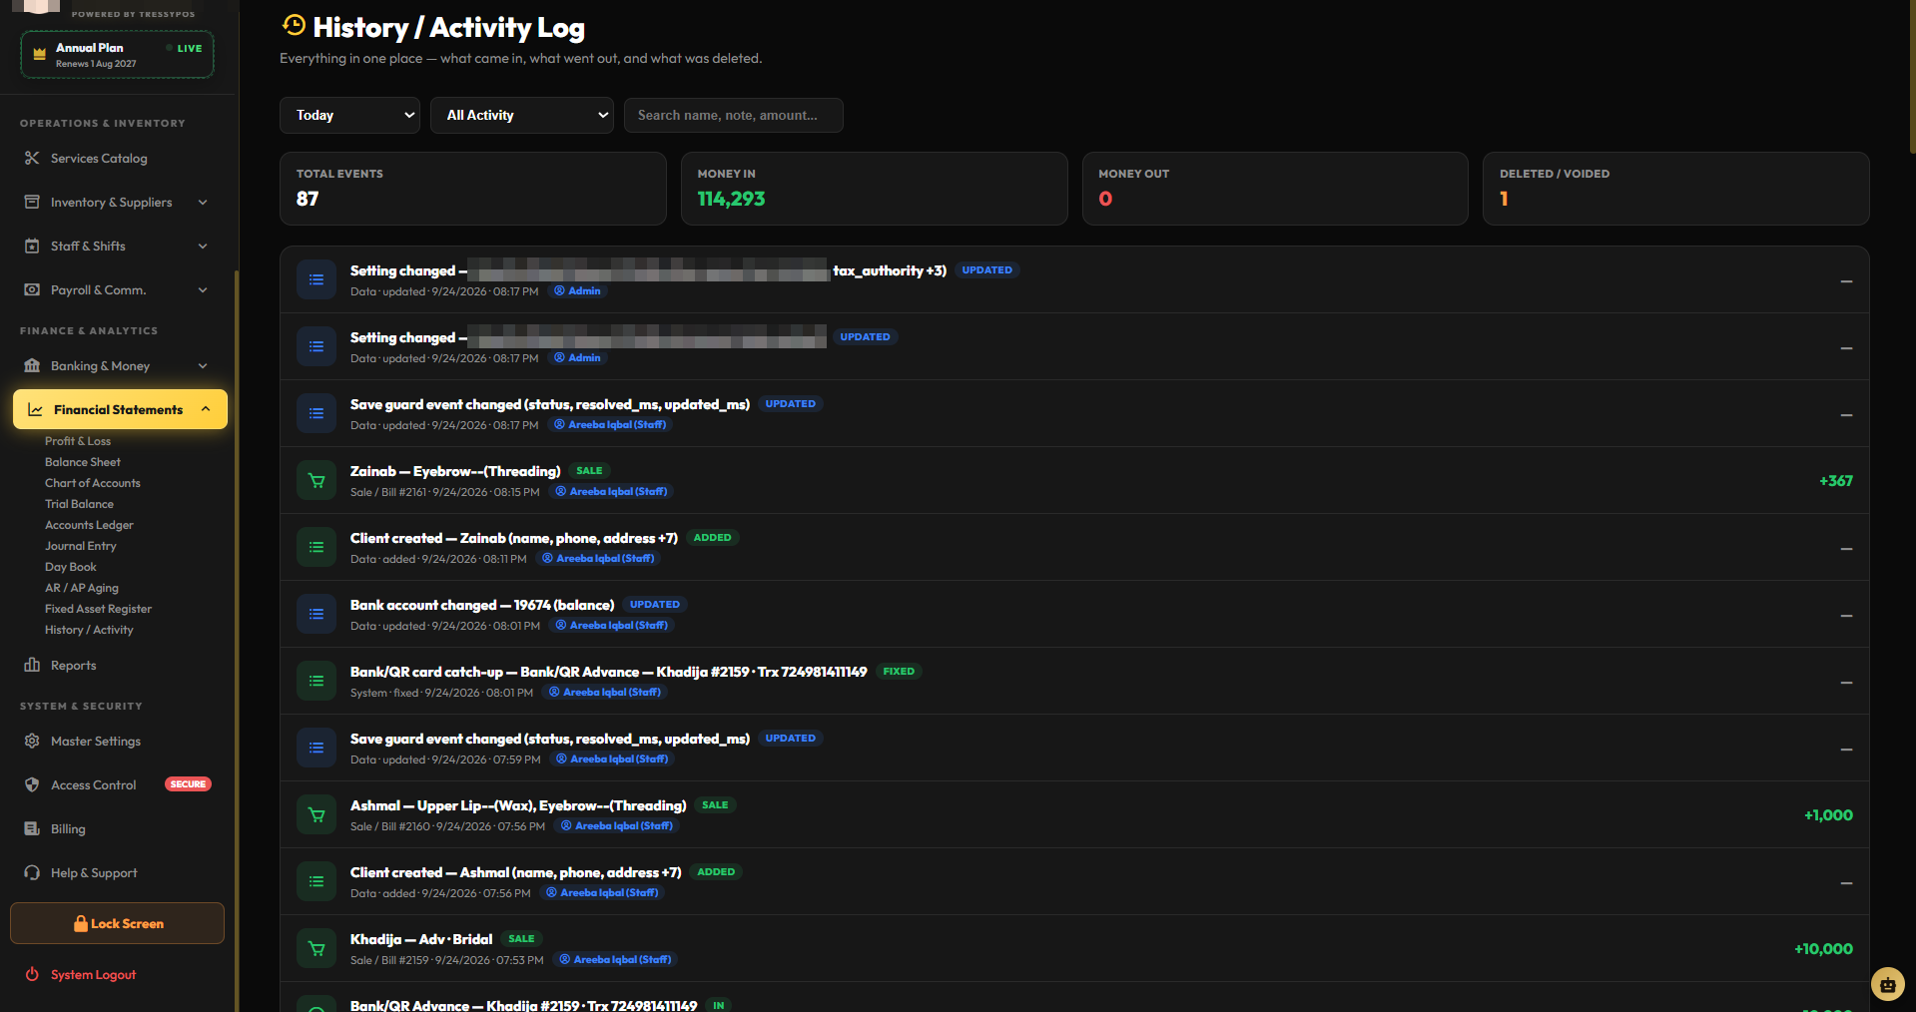Click the Reports chart icon
1916x1012 pixels.
point(32,665)
